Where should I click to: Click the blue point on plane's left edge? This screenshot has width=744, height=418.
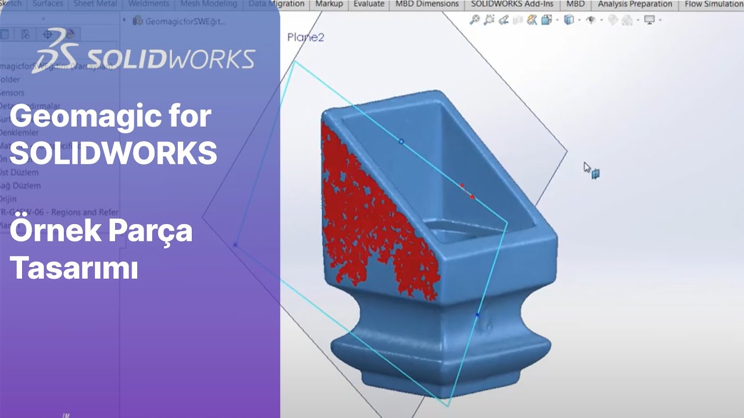click(x=235, y=245)
